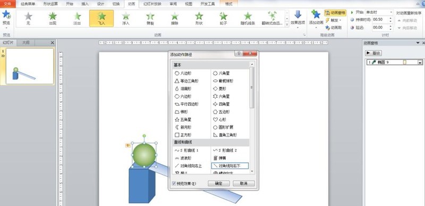This screenshot has width=425, height=206.
Task: Pick 等边三角形 (Equilateral Triangle) motion path
Action: pyautogui.click(x=186, y=81)
